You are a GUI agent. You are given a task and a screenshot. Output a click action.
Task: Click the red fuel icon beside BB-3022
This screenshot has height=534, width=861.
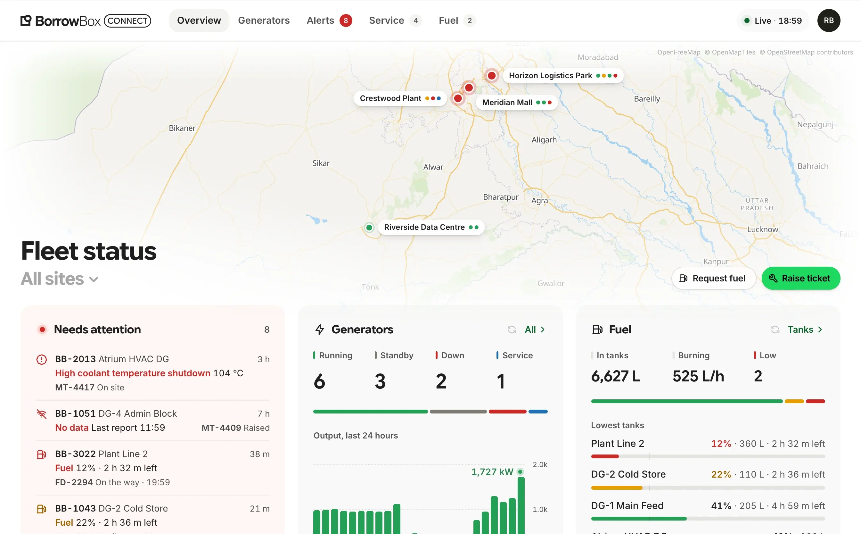[x=42, y=454]
